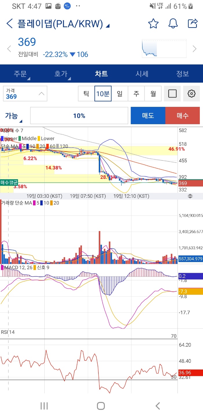
Task: Click the 3.58% chart label
Action: (20, 186)
